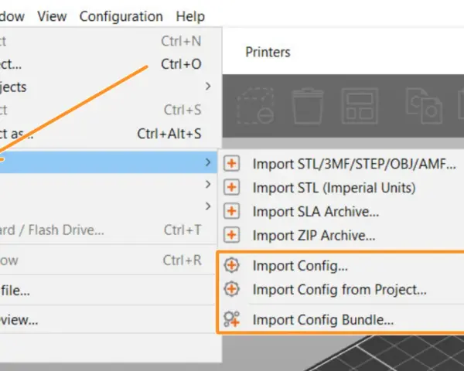This screenshot has width=464, height=371.
Task: Select the menu entry ending in view...
Action: pos(108,320)
